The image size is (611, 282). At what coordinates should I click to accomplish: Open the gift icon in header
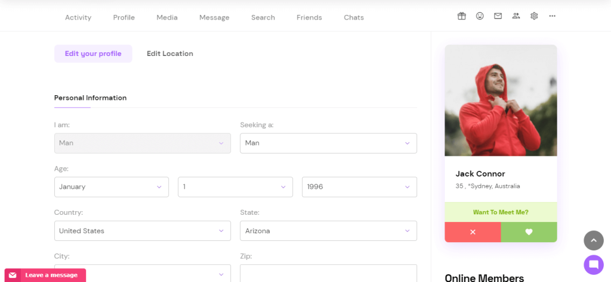pyautogui.click(x=461, y=16)
